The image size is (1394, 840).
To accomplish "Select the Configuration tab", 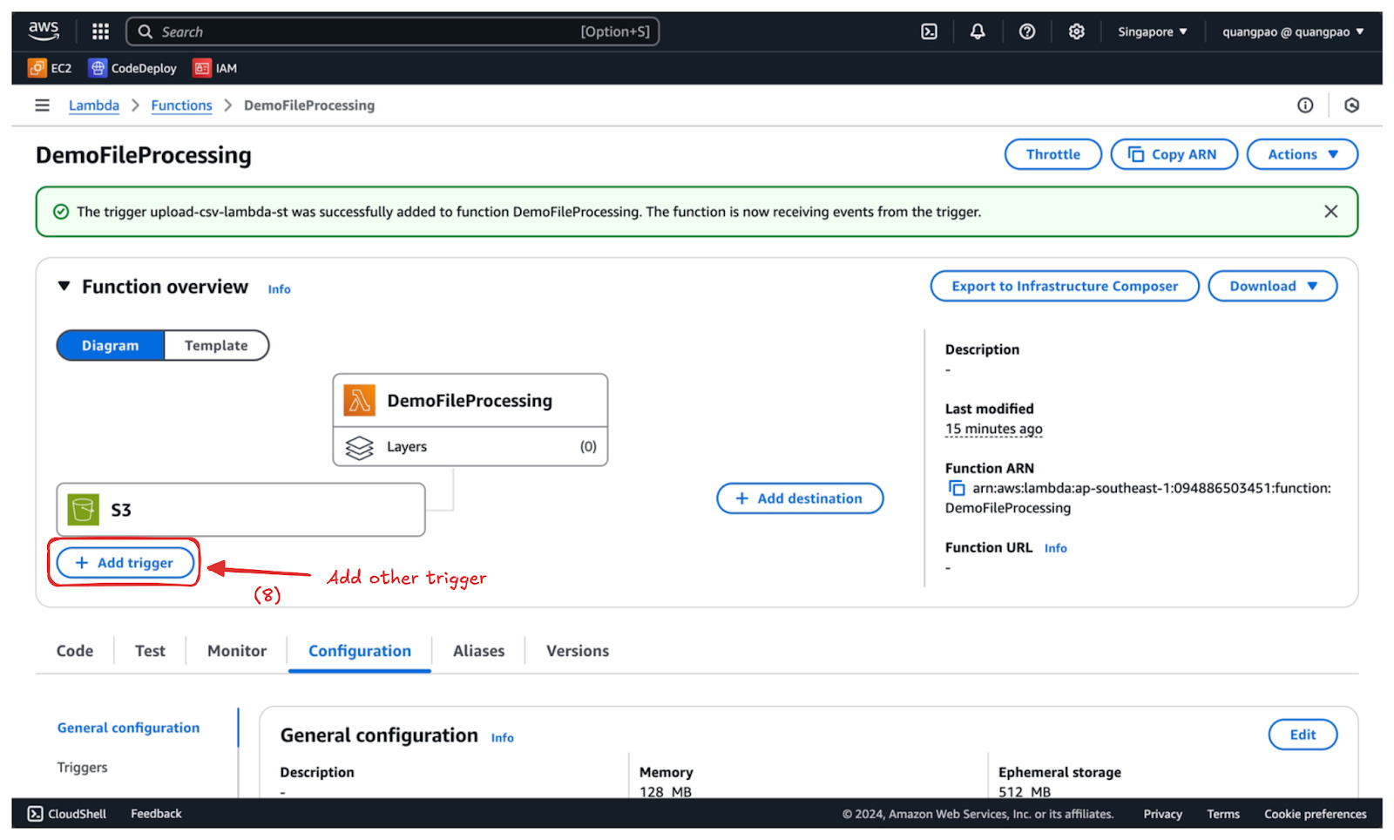I will (x=360, y=651).
